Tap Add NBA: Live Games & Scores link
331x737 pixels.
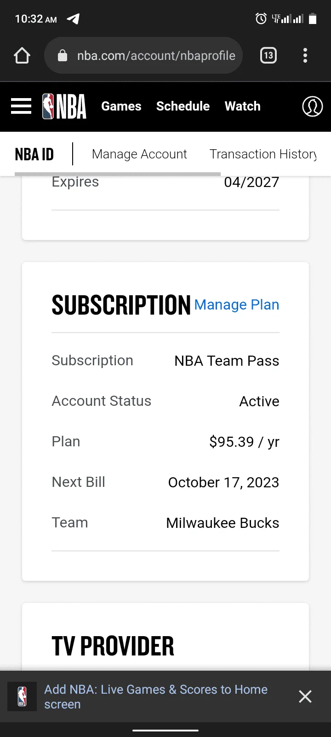click(x=156, y=696)
